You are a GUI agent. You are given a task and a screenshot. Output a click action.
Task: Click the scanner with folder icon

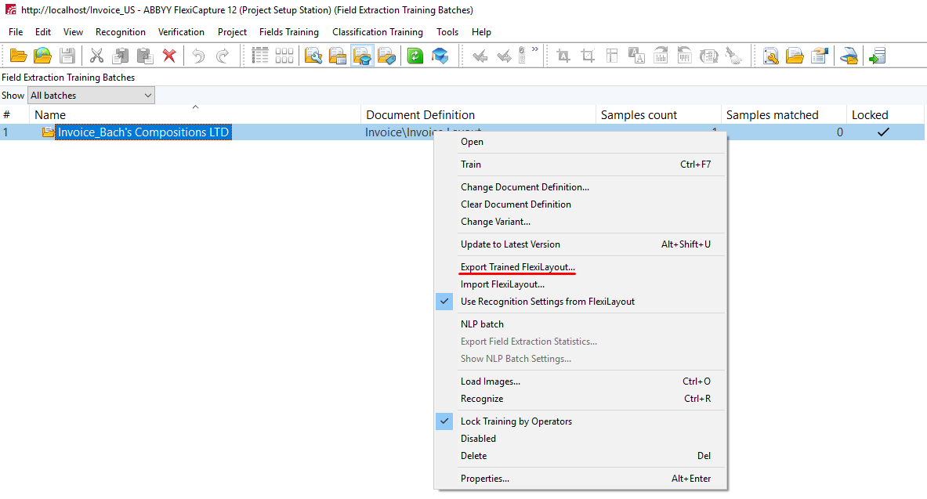tap(849, 56)
